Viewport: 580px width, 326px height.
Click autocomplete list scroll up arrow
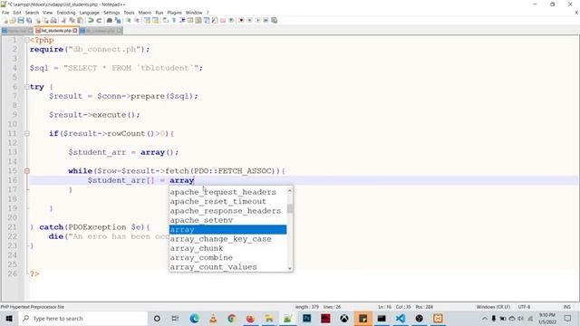pyautogui.click(x=290, y=191)
